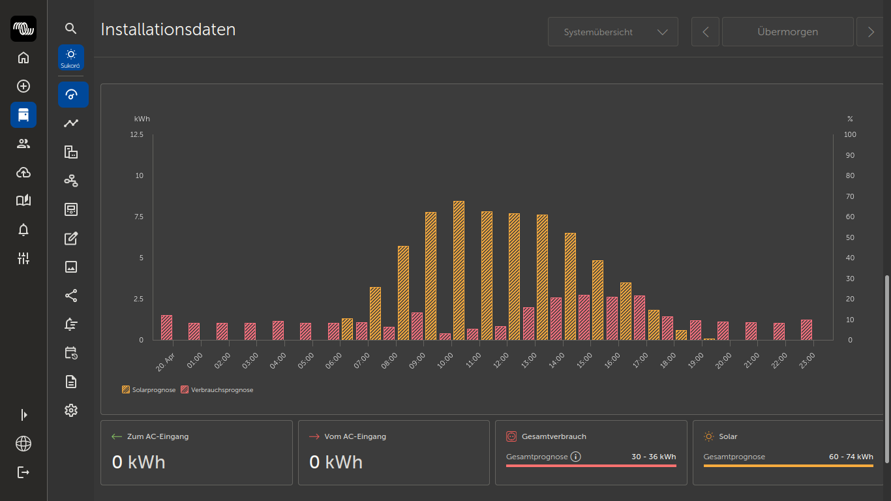Go to the previous day with left chevron
The image size is (891, 501).
705,32
